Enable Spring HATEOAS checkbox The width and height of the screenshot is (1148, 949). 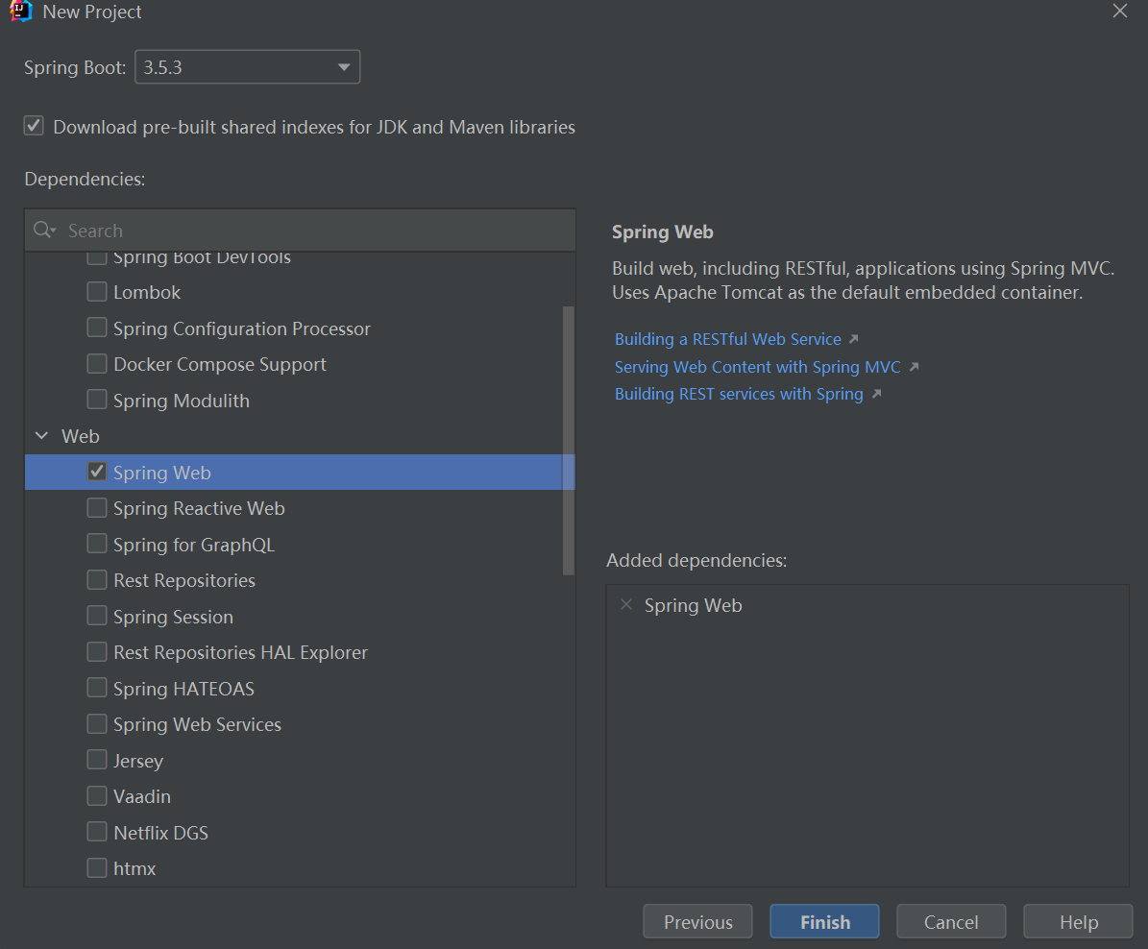(97, 688)
